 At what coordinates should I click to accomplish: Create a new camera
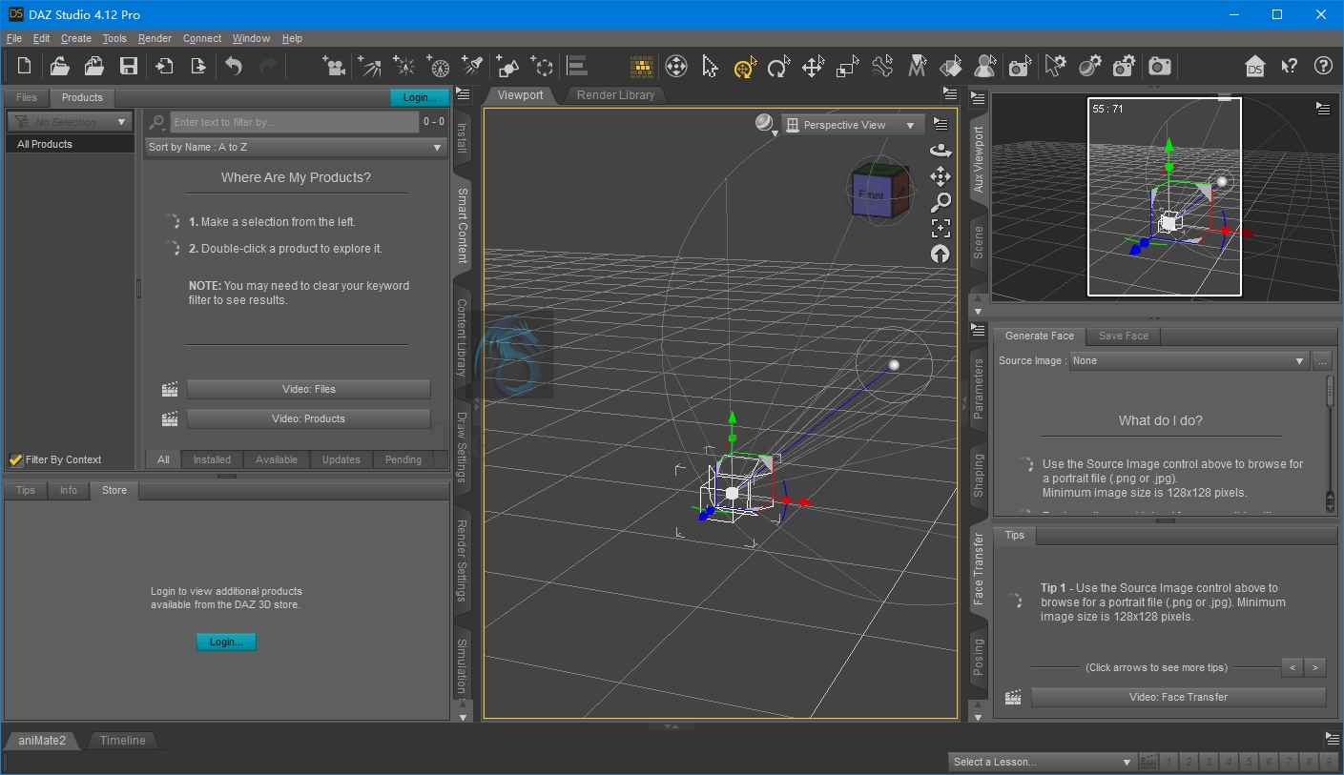tap(334, 66)
